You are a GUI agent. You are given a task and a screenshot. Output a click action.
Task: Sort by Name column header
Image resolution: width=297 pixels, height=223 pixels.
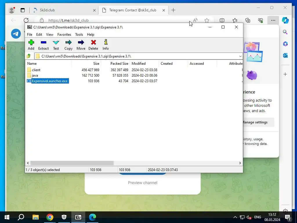tap(49, 64)
